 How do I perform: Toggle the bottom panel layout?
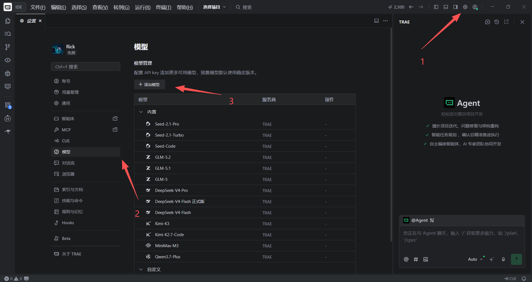pyautogui.click(x=446, y=7)
